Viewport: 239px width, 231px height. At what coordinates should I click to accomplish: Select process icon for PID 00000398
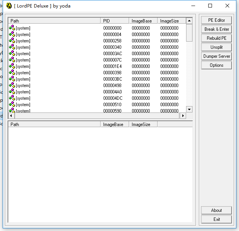12,73
